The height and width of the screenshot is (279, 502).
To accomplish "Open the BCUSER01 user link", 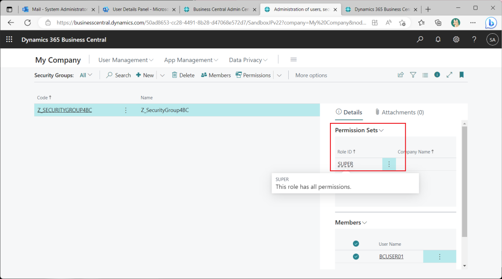I will 391,256.
